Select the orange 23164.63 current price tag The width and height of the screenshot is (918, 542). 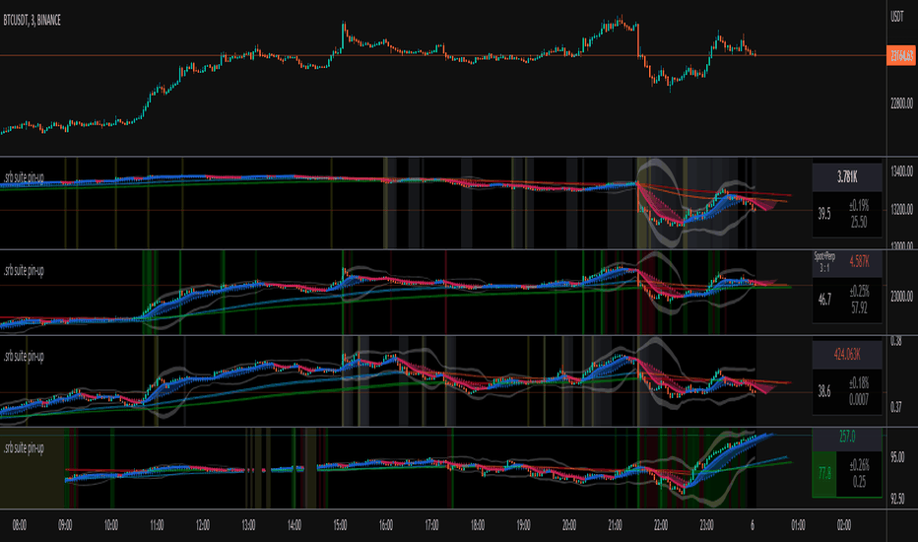(901, 55)
